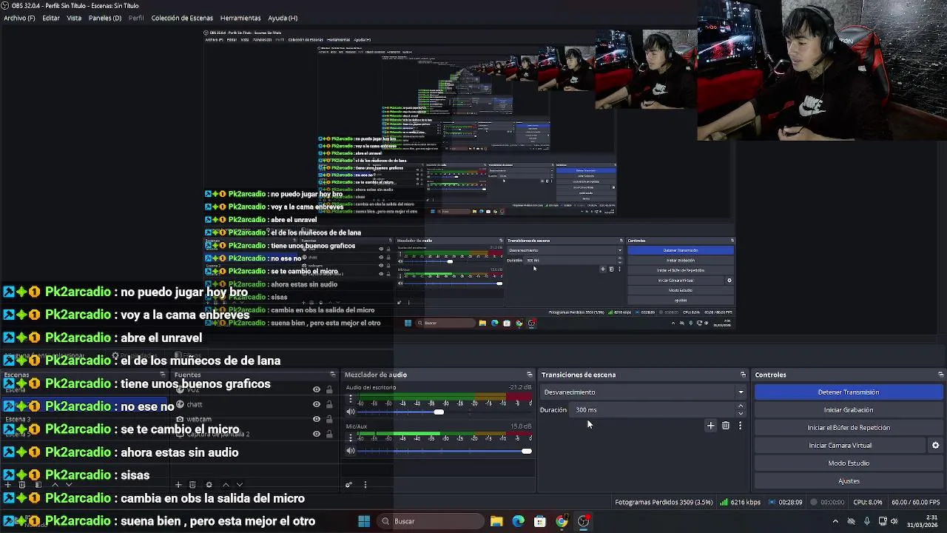Start the Búfer de Repetición
This screenshot has width=947, height=533.
click(849, 428)
